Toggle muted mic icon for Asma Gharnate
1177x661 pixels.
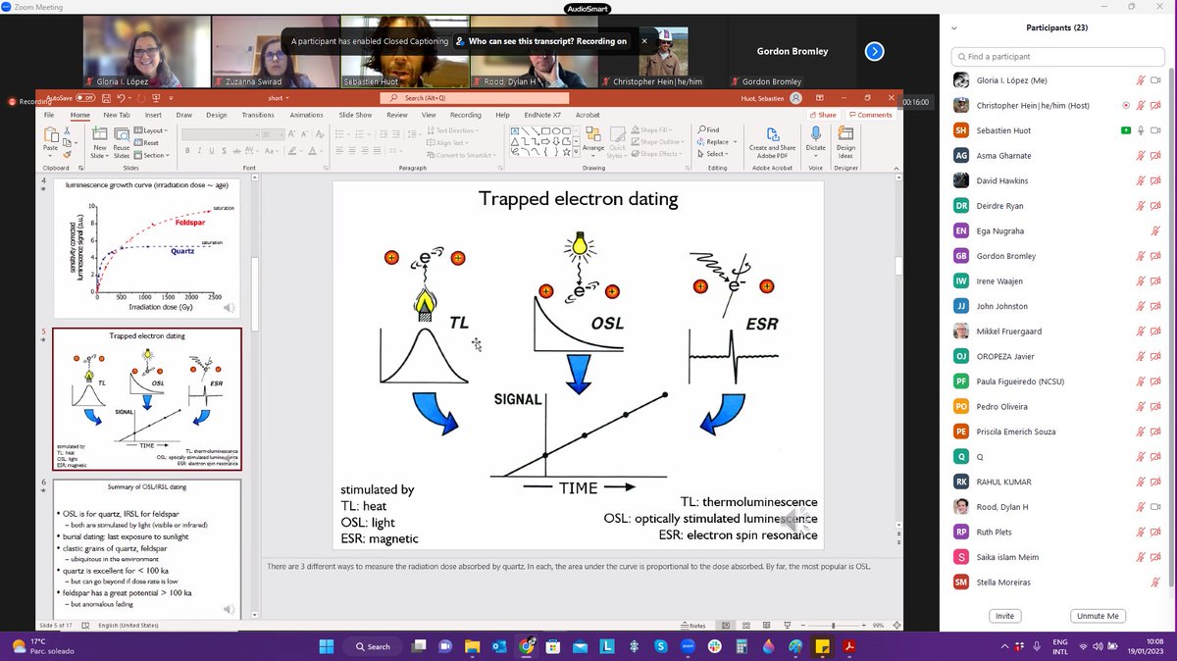(1142, 155)
